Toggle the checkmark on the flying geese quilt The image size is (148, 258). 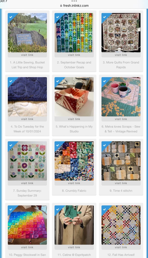pyautogui.click(x=58, y=17)
